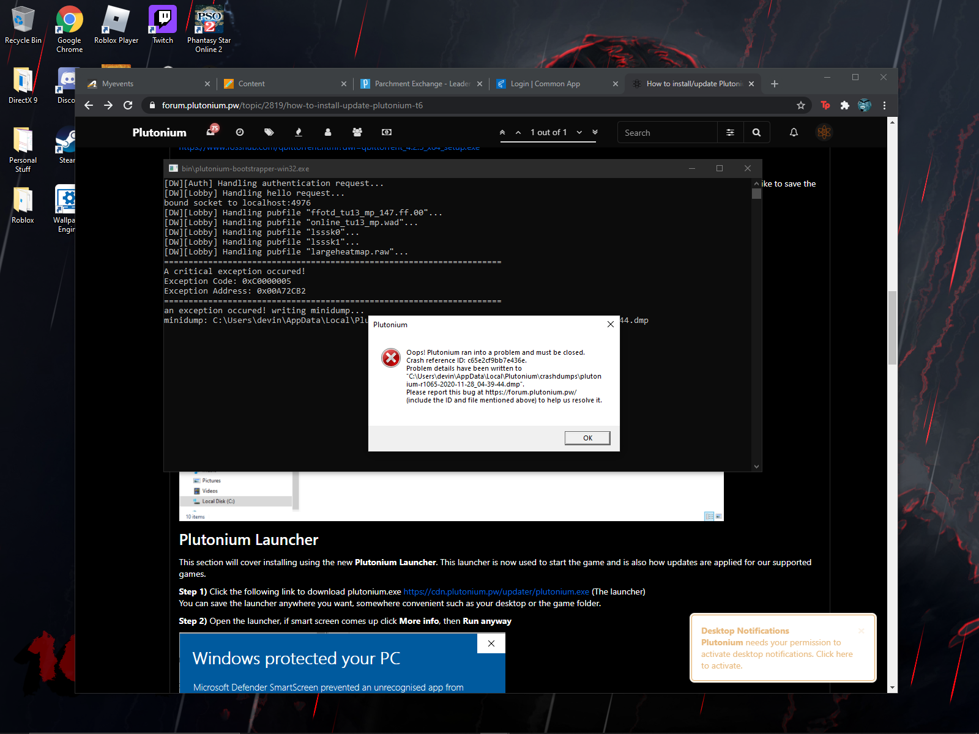This screenshot has width=979, height=734.
Task: Open the DirectX 9 desktop folder
Action: pyautogui.click(x=23, y=86)
